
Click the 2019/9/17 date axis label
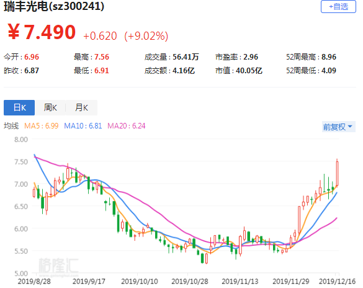[x=89, y=282]
